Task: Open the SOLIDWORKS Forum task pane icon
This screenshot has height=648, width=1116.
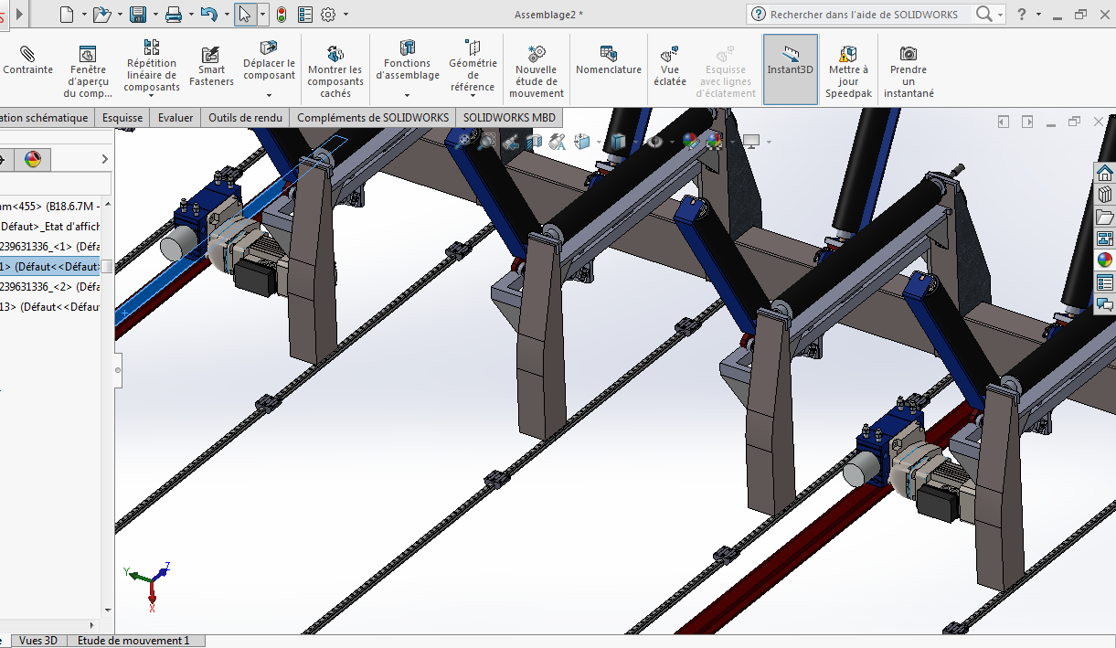Action: [1105, 304]
